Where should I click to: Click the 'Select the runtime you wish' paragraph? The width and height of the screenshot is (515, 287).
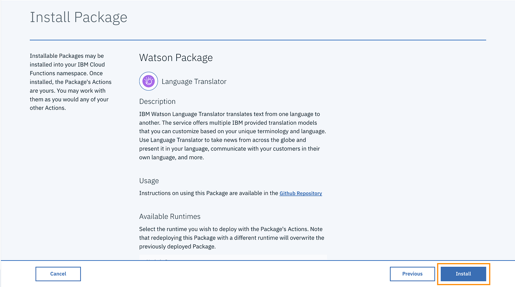click(232, 238)
